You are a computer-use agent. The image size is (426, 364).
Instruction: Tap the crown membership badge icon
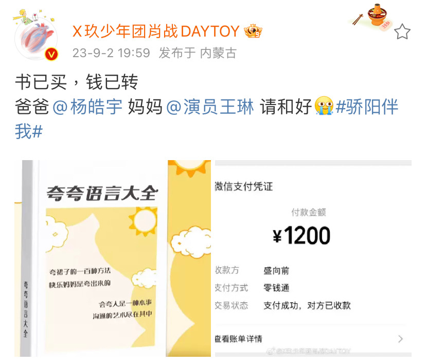click(x=253, y=31)
